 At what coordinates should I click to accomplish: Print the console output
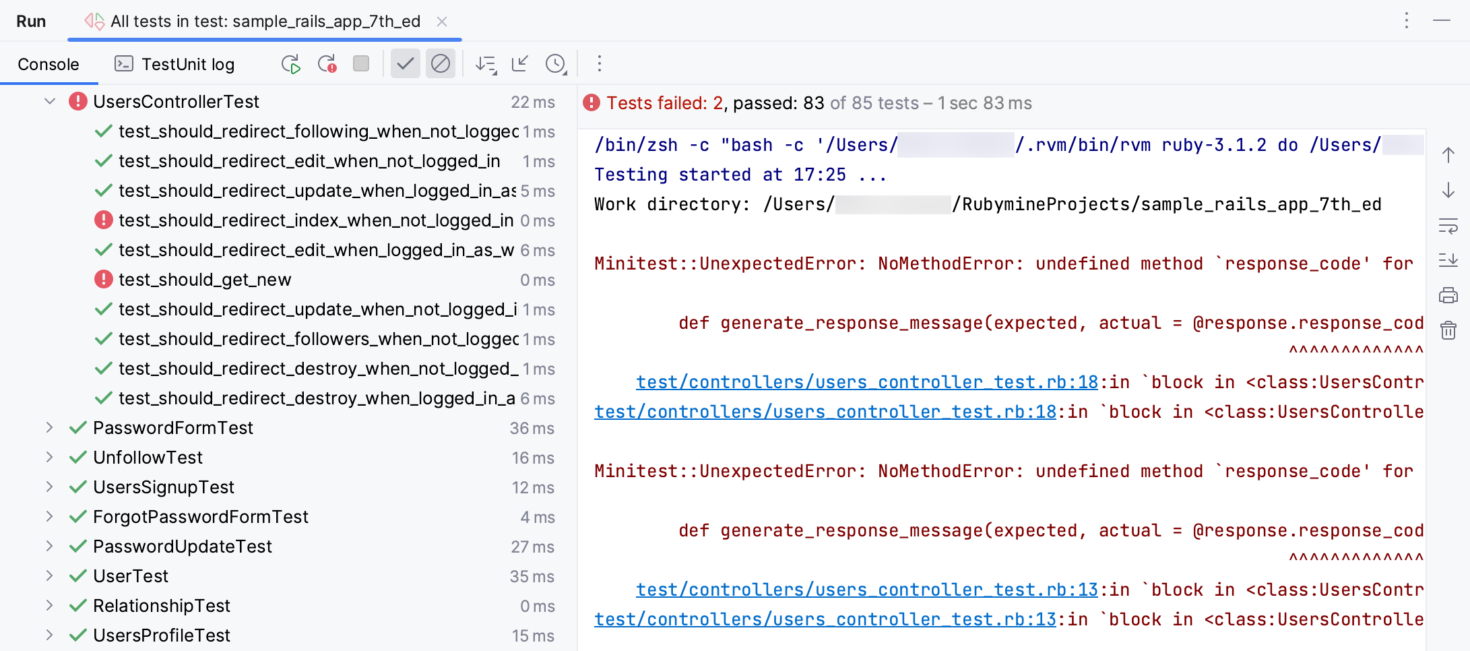click(1448, 295)
